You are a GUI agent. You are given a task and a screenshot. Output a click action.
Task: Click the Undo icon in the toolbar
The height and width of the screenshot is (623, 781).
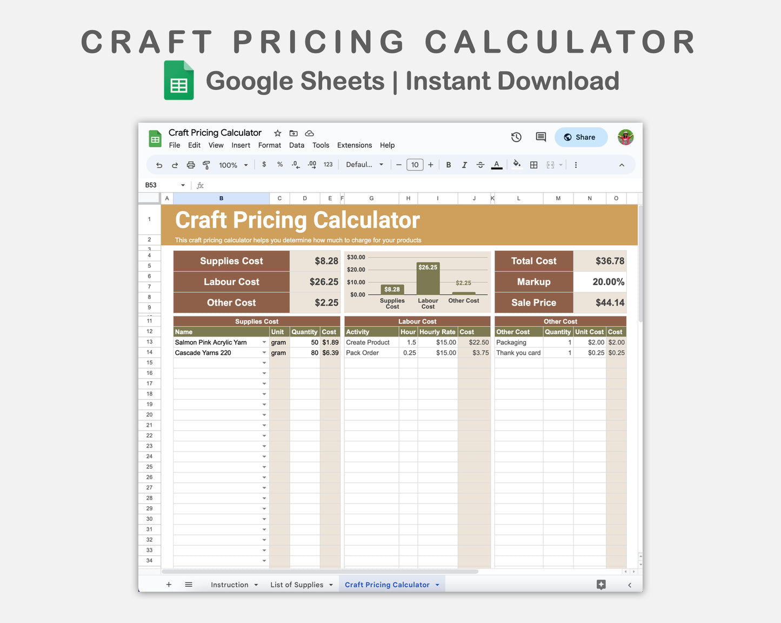click(159, 164)
